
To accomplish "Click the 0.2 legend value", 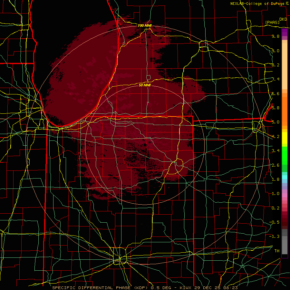I will click(x=275, y=208).
